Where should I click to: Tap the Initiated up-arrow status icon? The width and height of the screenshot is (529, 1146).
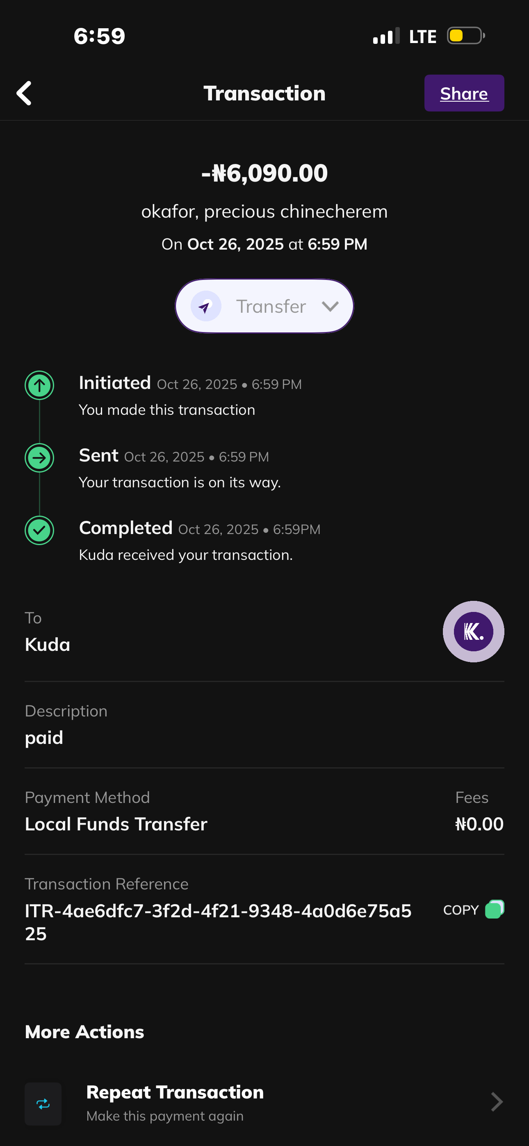(x=40, y=385)
